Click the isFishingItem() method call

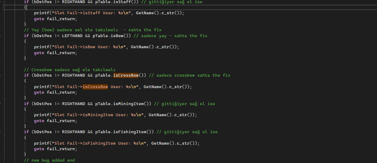[x=133, y=132]
